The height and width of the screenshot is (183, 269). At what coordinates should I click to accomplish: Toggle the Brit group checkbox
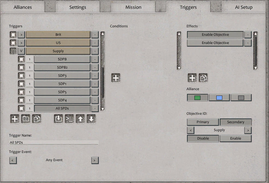(13, 35)
